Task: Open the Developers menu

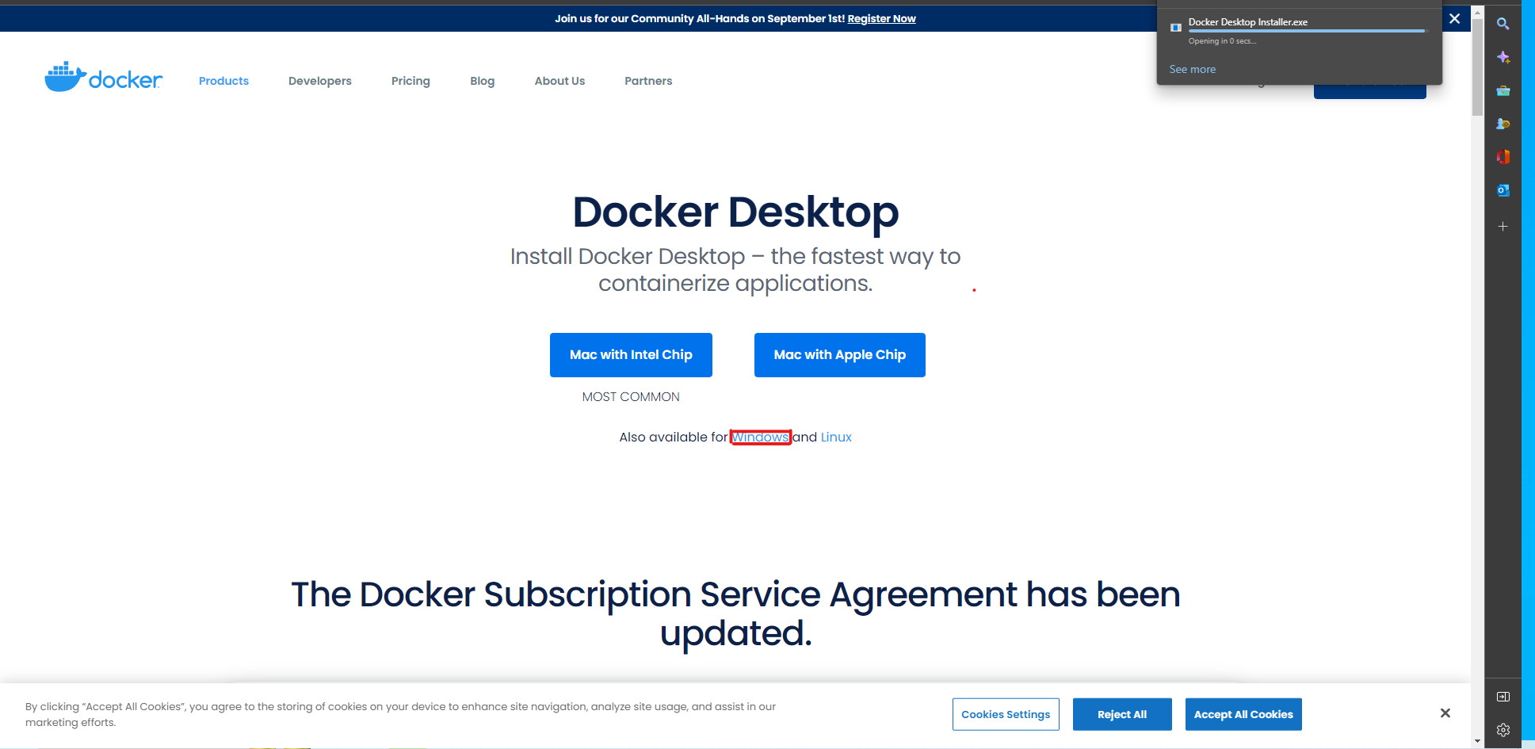Action: (319, 81)
